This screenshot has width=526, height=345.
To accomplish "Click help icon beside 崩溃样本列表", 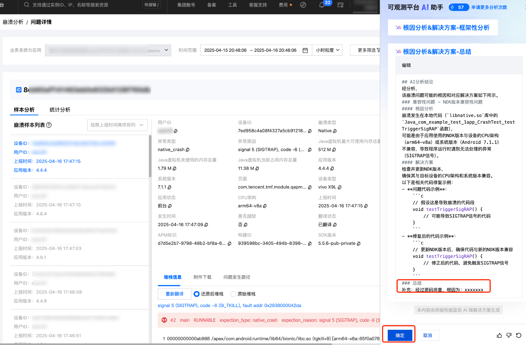I will tap(49, 125).
